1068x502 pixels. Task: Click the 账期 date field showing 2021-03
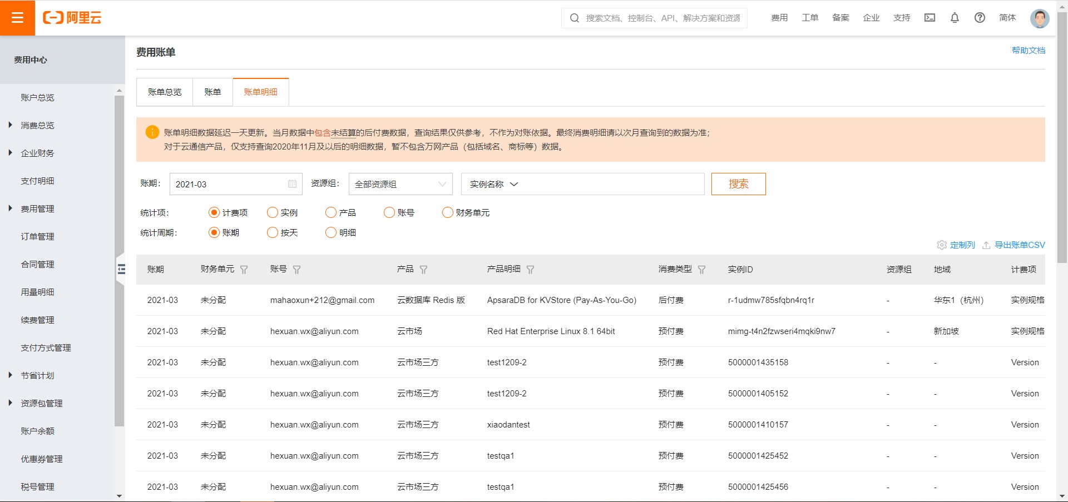236,184
